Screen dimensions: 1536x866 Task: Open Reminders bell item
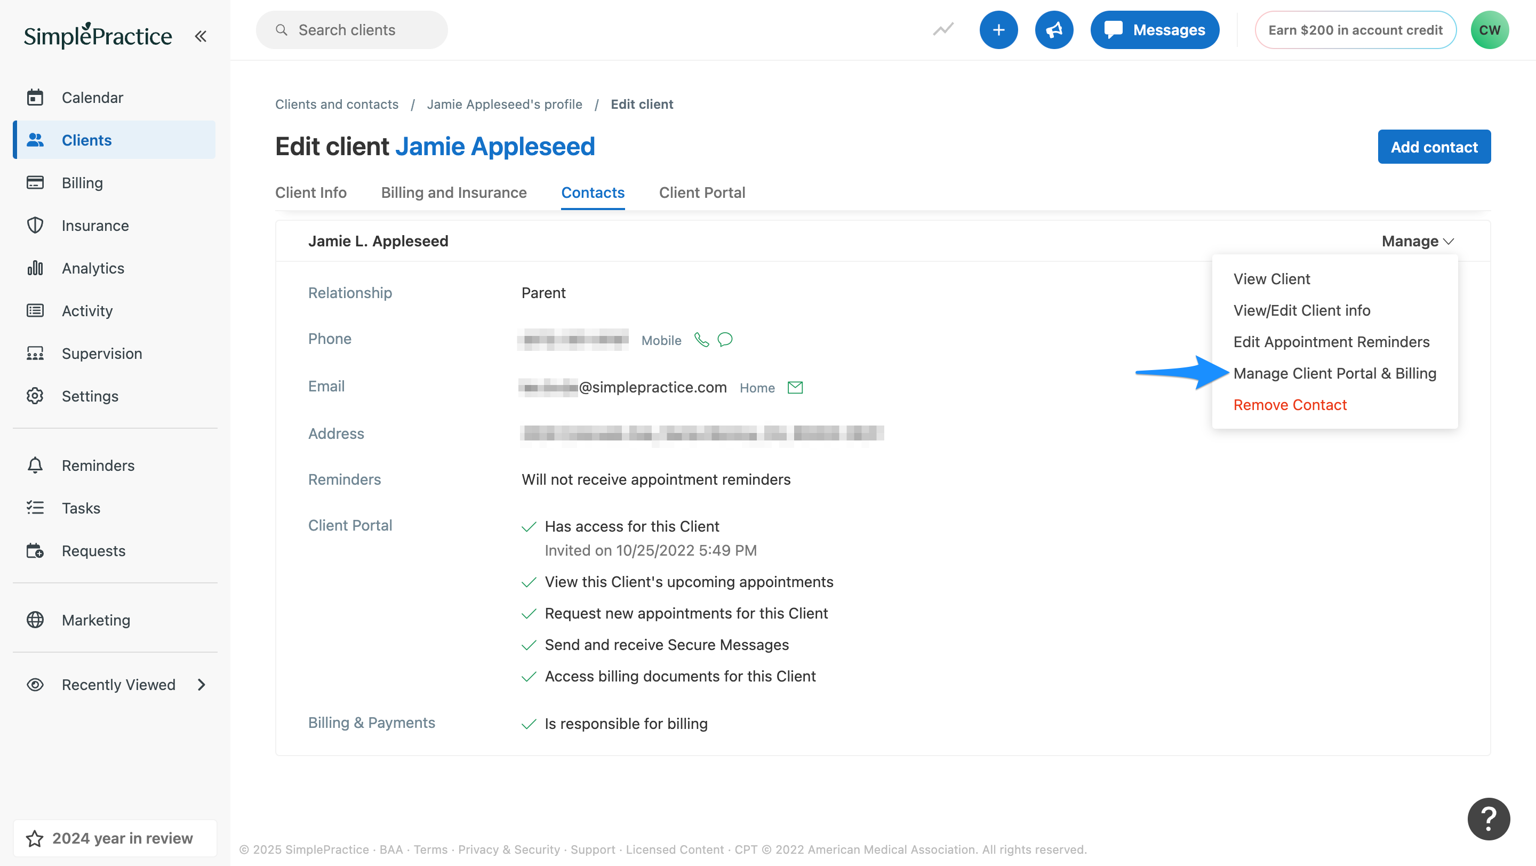[x=115, y=466]
